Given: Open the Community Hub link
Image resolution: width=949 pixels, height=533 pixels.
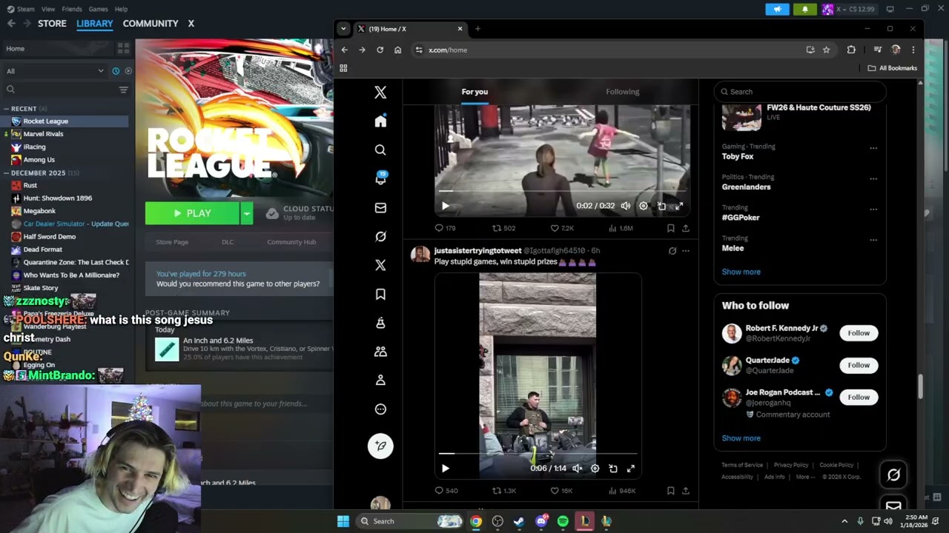Looking at the screenshot, I should 291,242.
